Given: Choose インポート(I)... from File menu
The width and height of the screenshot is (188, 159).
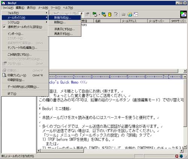Looking at the screenshot, I should (x=25, y=34).
